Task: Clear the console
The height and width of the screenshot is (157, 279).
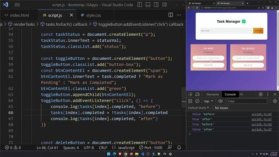Action: click(197, 101)
